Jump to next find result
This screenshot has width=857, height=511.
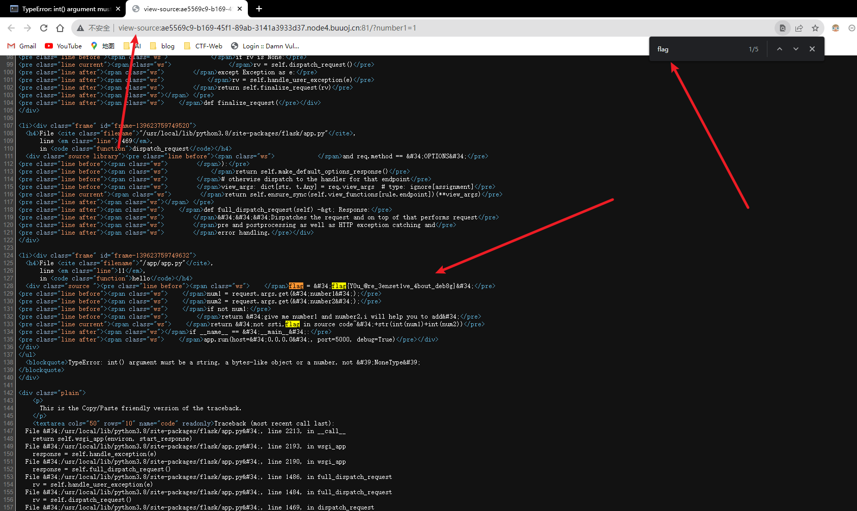click(x=796, y=49)
